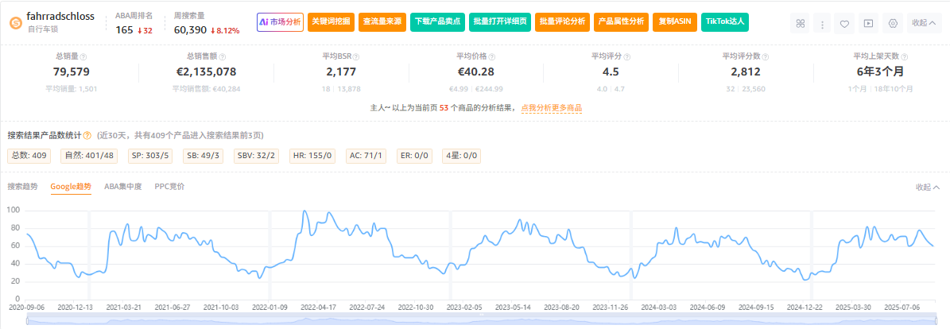
Task: Switch to the PPC竞价 tab
Action: point(169,187)
